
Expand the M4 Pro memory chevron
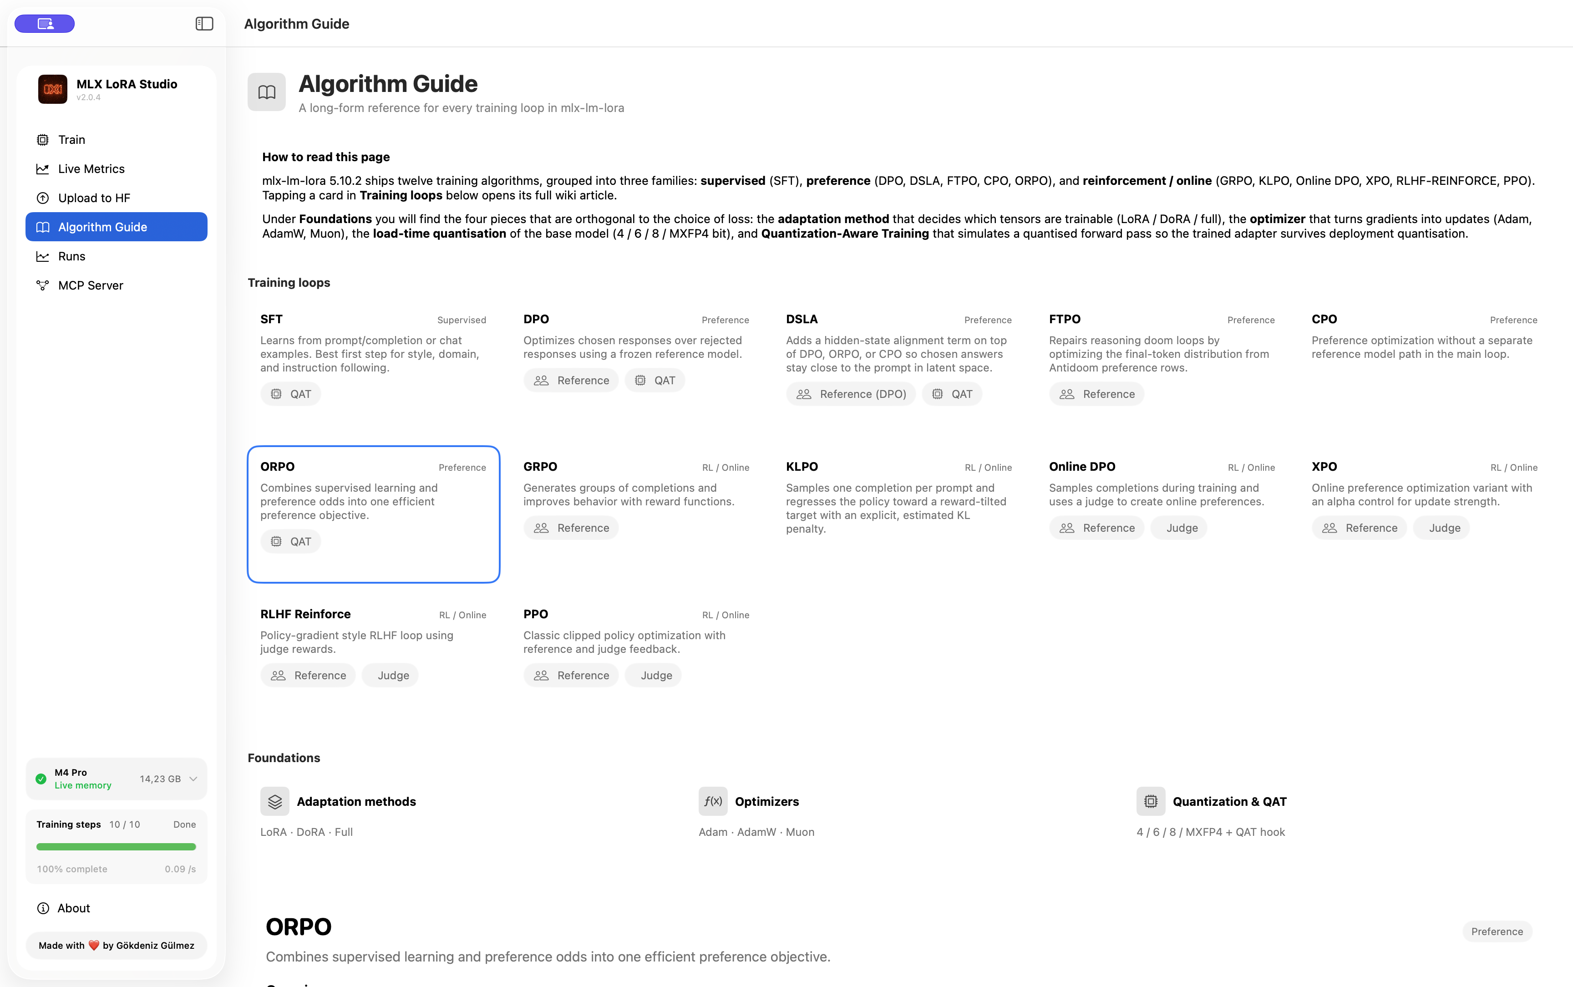point(193,779)
